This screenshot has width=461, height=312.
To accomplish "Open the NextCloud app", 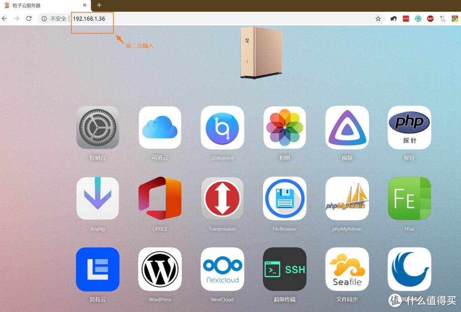I will [222, 269].
